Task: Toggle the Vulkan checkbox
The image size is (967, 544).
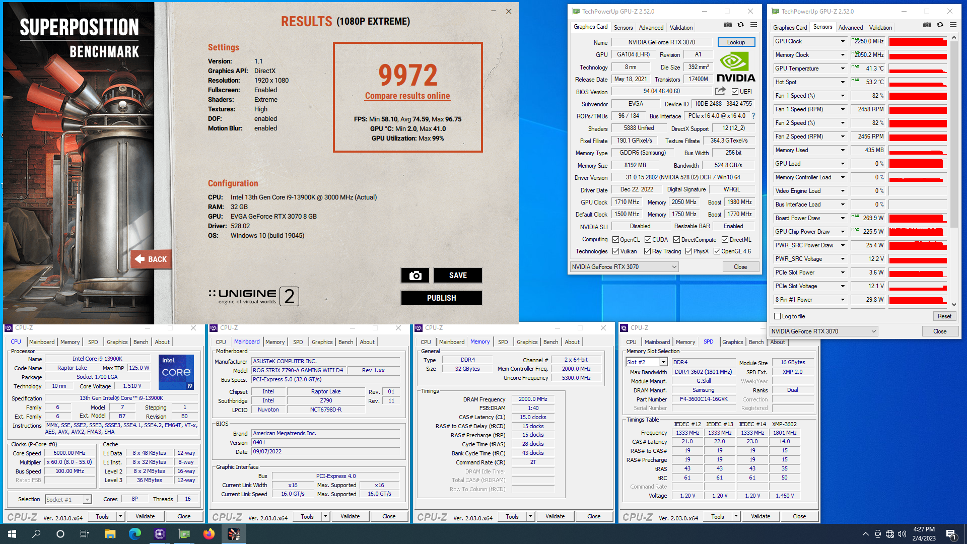Action: tap(615, 251)
